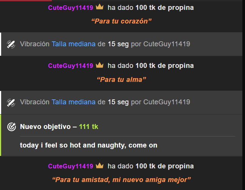The image size is (245, 190).
Task: Click crown icon beside the 'Para tu corazón' tip
Action: tap(100, 7)
